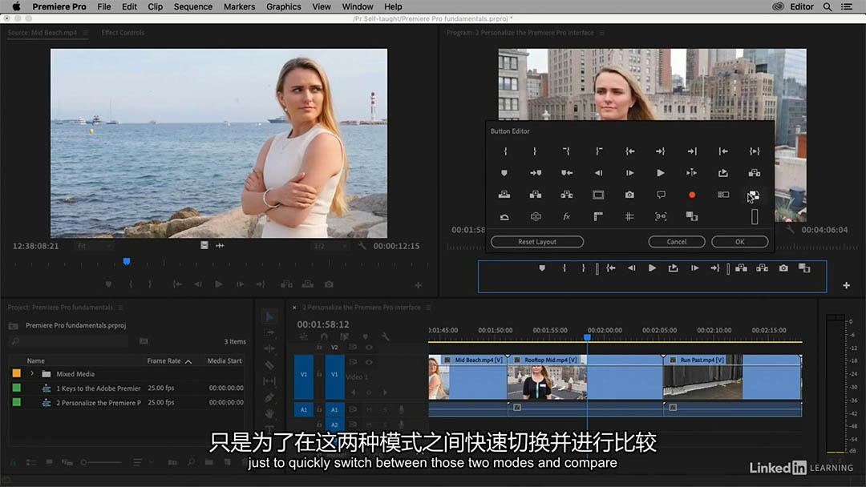The height and width of the screenshot is (487, 866).
Task: Click Step Forward icon in Button Editor
Action: (629, 173)
